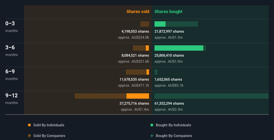Click the hatched orange 9–12 months companies sold bar

click(100, 96)
